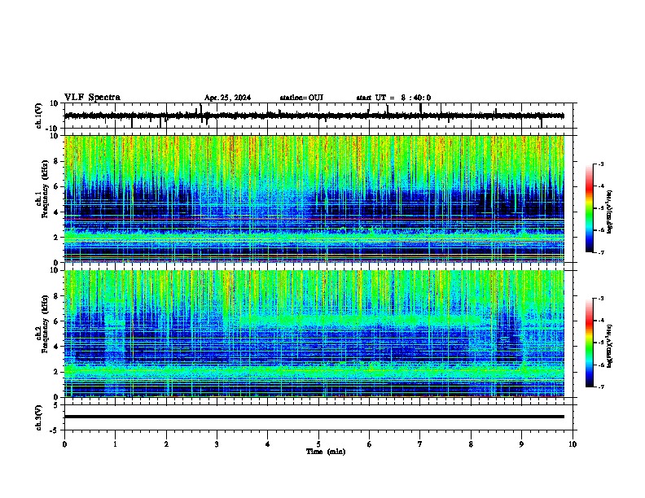Image resolution: width=645 pixels, height=498 pixels.
Task: Click the ch.3 flat signal trace
Action: coord(314,417)
